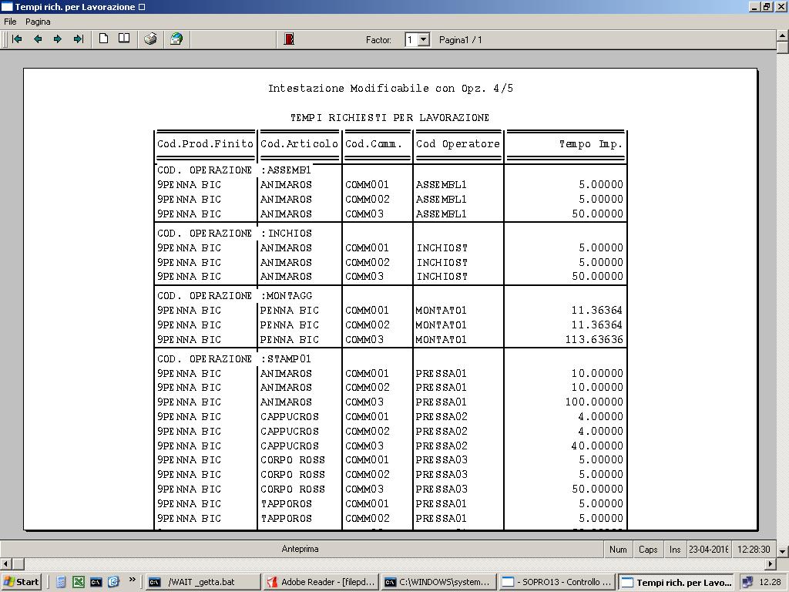789x592 pixels.
Task: Click the 4.00000 value in the COMM001 PRESSA02 row
Action: 600,417
